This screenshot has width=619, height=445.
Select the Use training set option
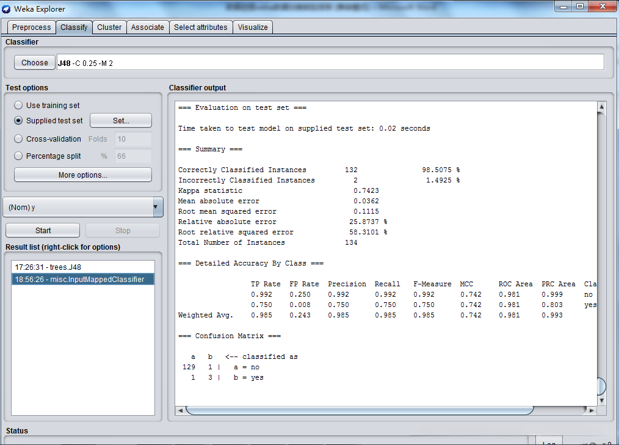18,106
